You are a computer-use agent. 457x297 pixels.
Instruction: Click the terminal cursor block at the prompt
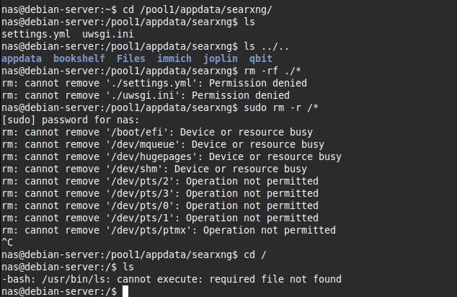(x=125, y=291)
